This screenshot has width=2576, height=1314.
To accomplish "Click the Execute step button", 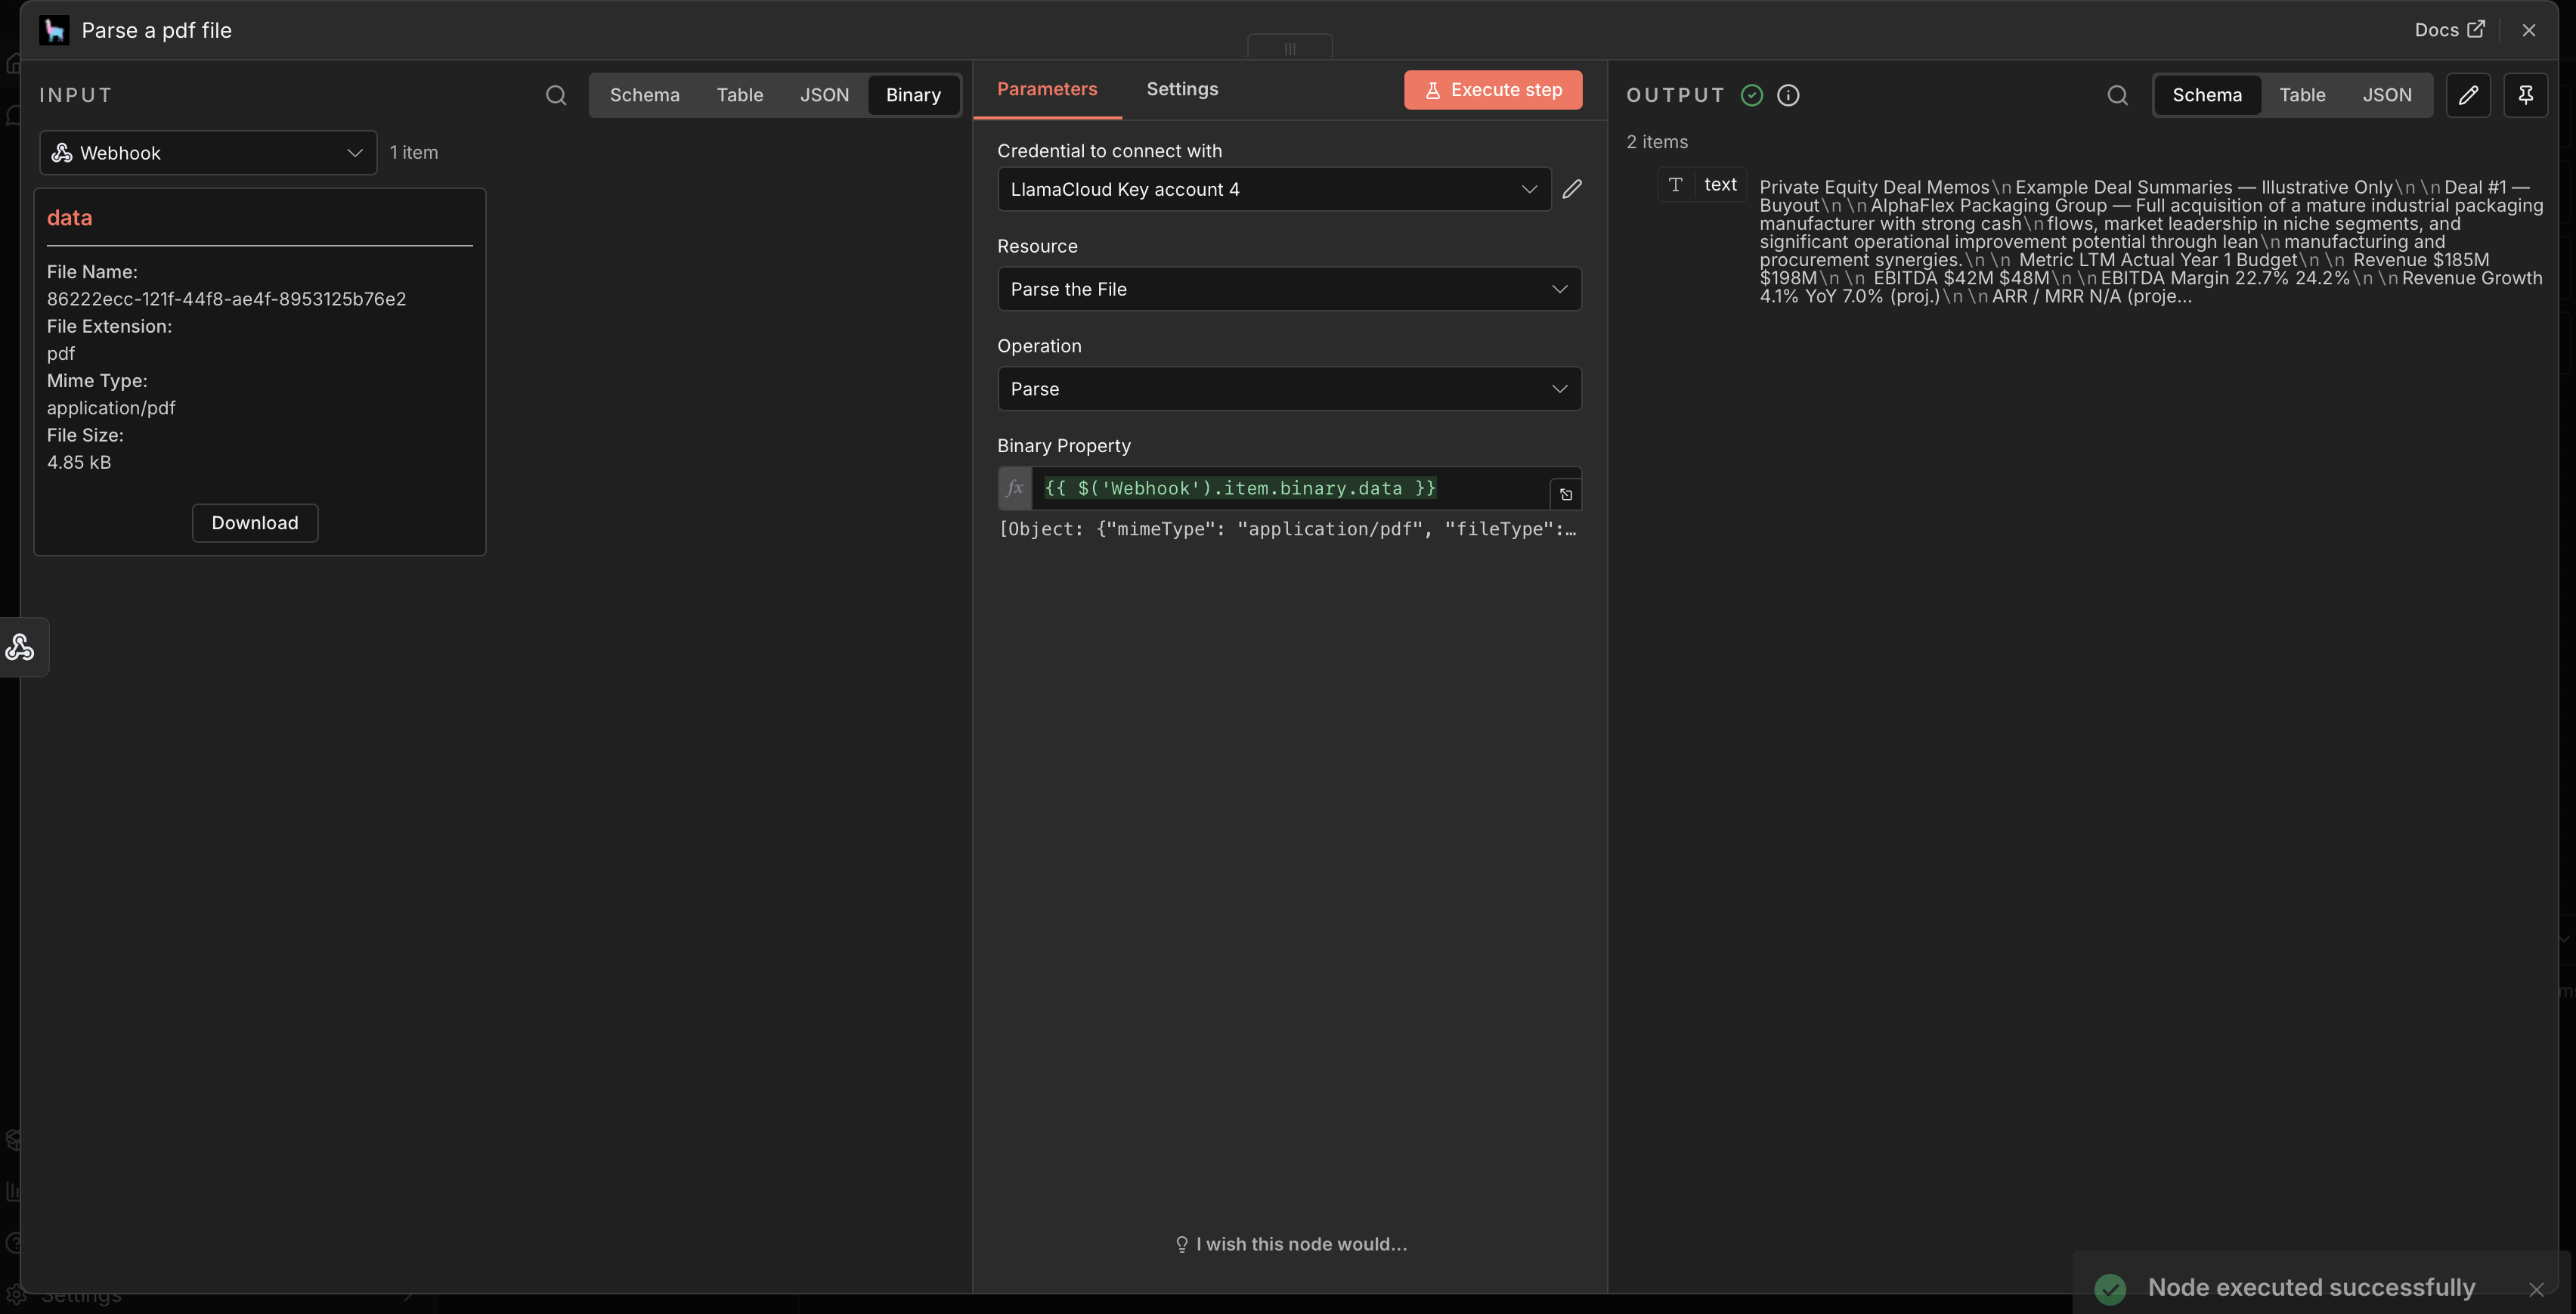I will pyautogui.click(x=1492, y=90).
